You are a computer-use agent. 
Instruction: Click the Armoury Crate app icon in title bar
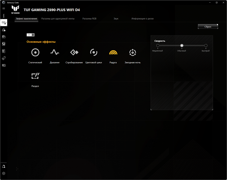pyautogui.click(x=4, y=2)
